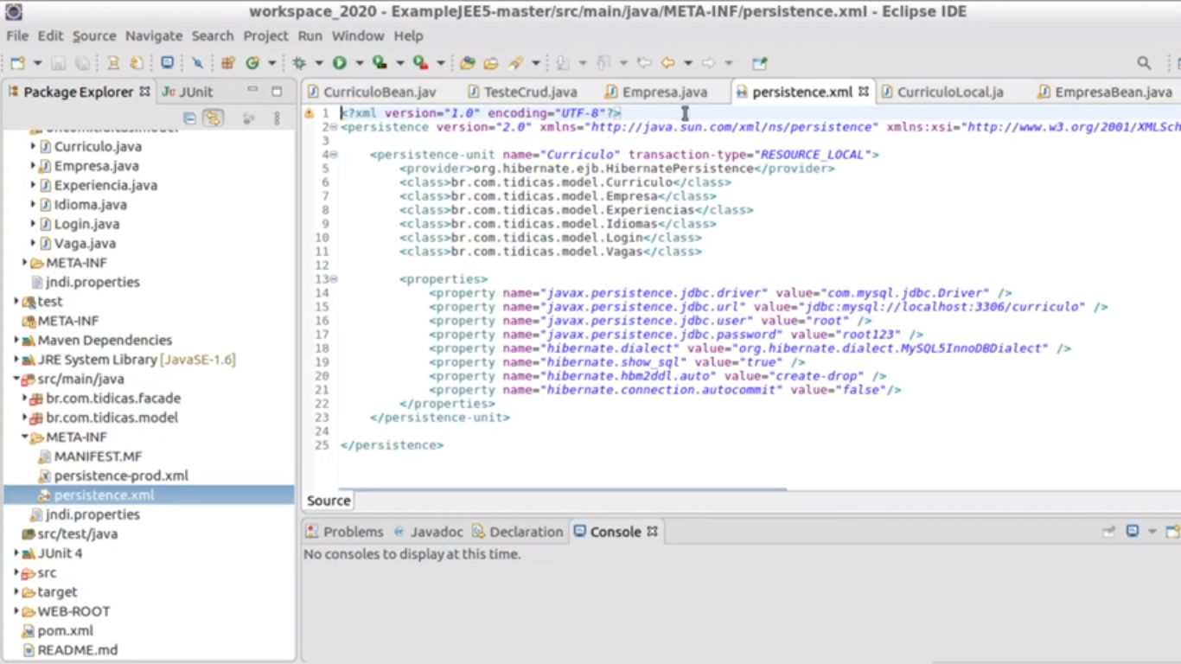Switch to the CurriculoLocal.java editor tab

(x=942, y=92)
